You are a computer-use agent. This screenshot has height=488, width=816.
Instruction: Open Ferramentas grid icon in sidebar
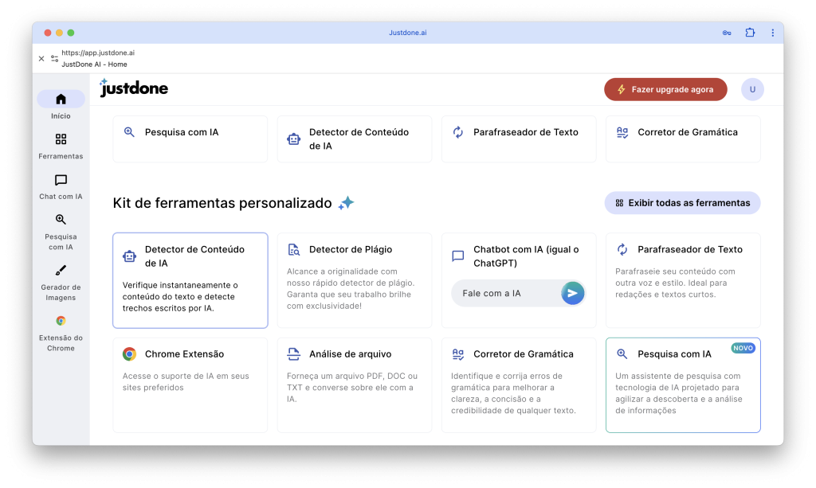click(61, 139)
